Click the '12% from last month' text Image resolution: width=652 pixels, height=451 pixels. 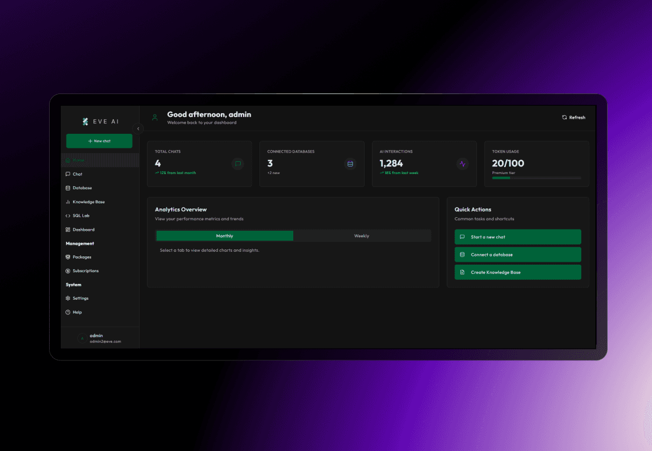[x=178, y=173]
